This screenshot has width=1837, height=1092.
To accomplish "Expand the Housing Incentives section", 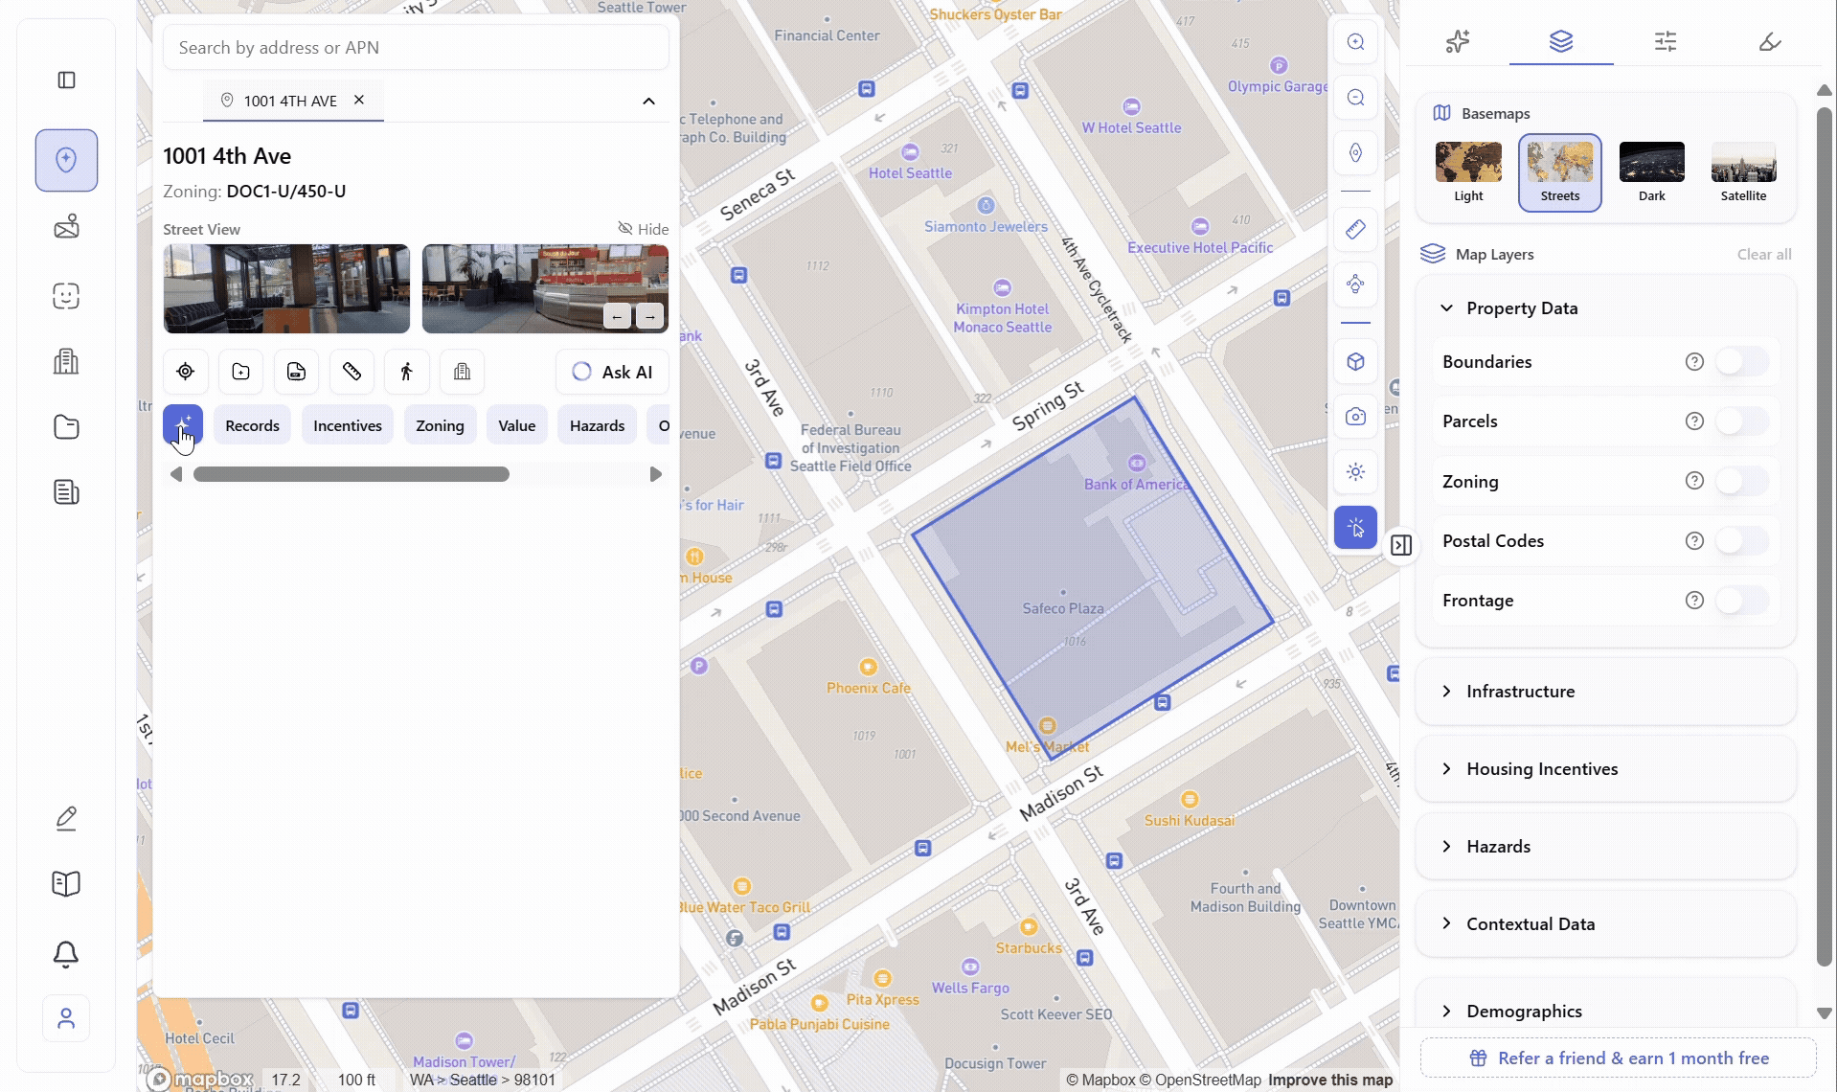I will pos(1605,769).
